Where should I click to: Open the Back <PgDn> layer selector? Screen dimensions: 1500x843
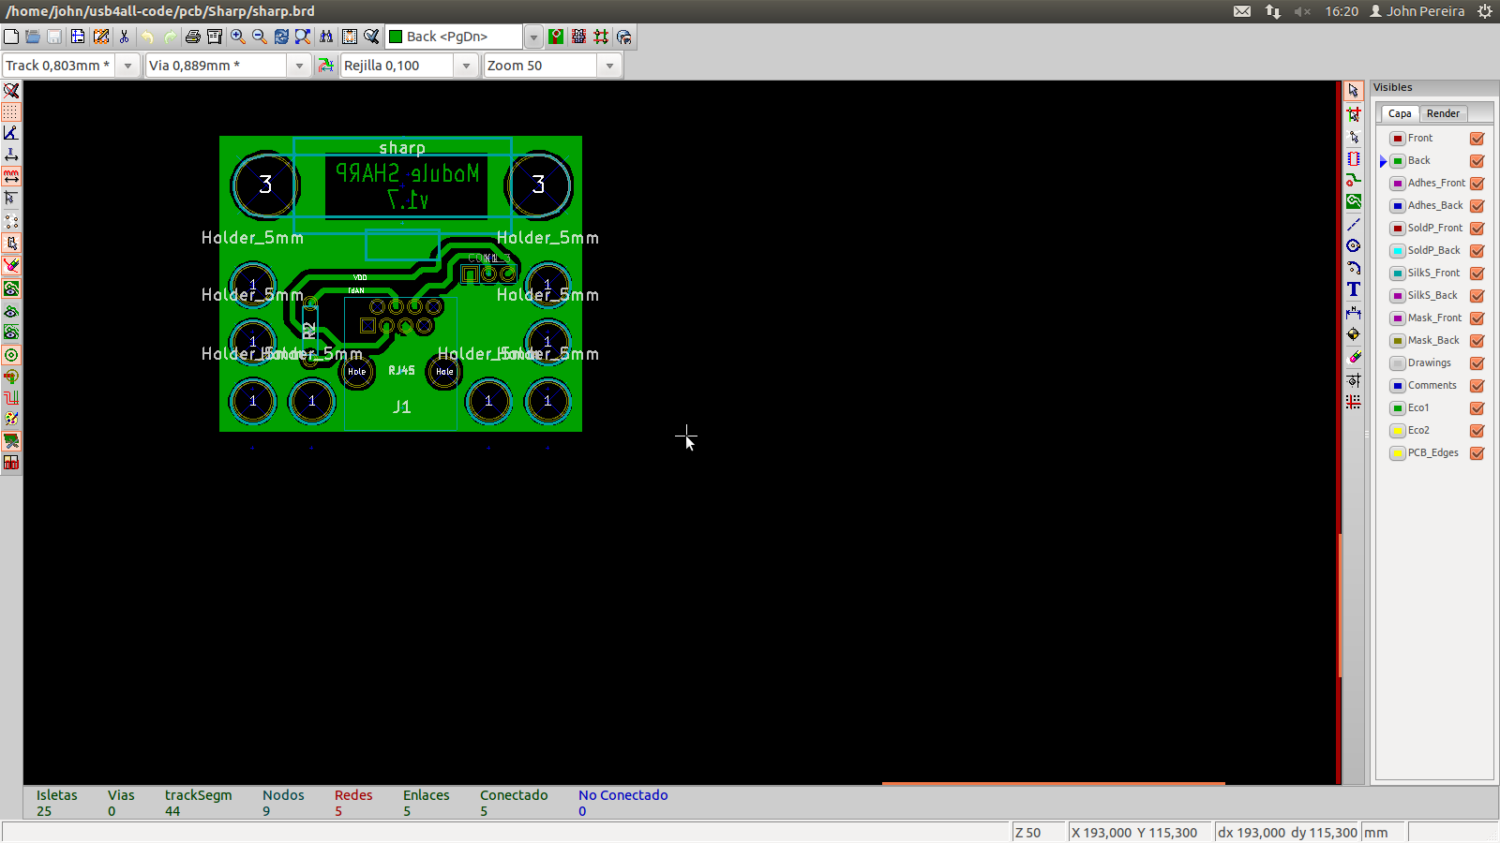(533, 37)
